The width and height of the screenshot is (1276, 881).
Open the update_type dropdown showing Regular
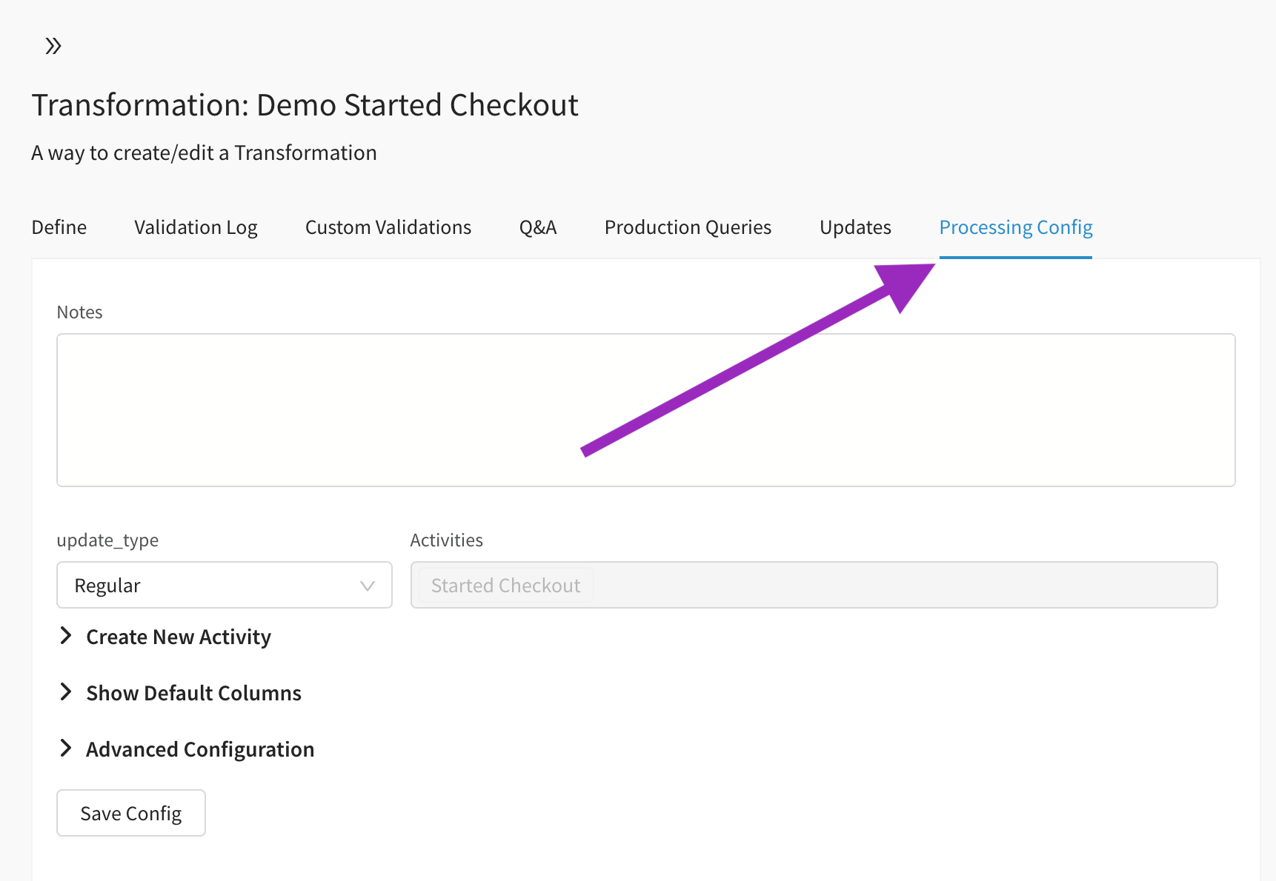pos(215,586)
